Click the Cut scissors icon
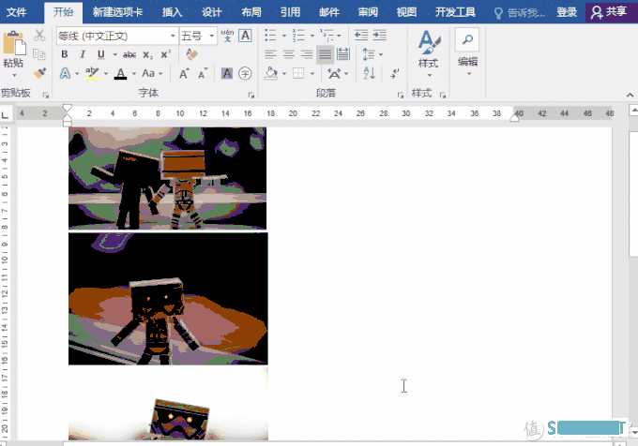The image size is (638, 446). click(x=39, y=36)
